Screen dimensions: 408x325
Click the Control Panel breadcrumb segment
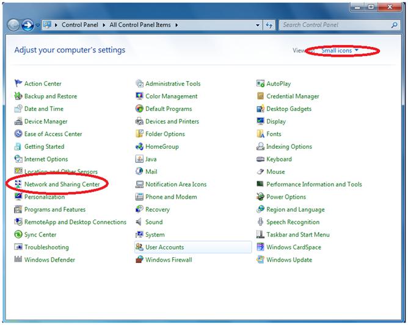pos(81,25)
